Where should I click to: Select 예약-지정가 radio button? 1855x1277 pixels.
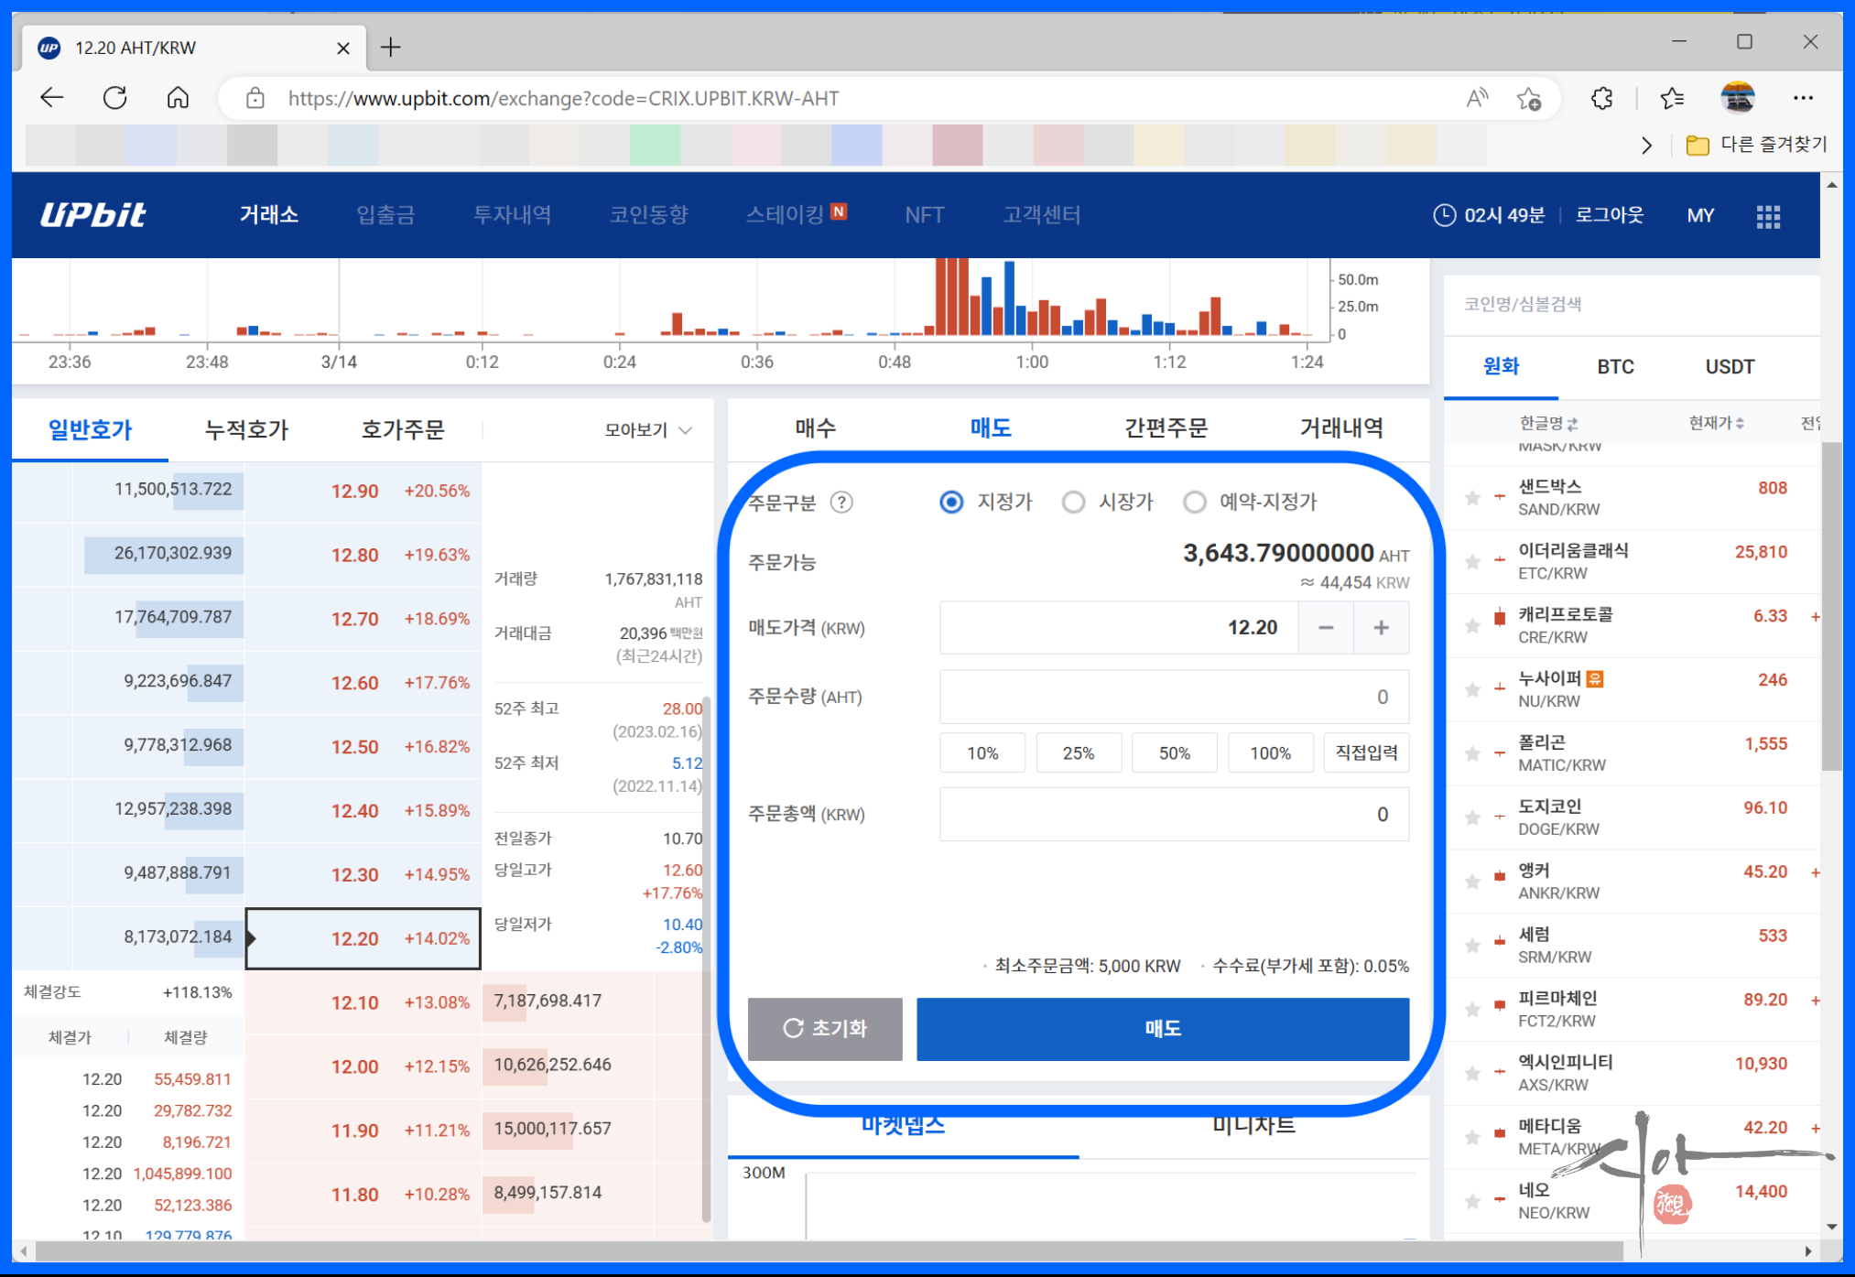click(x=1194, y=503)
